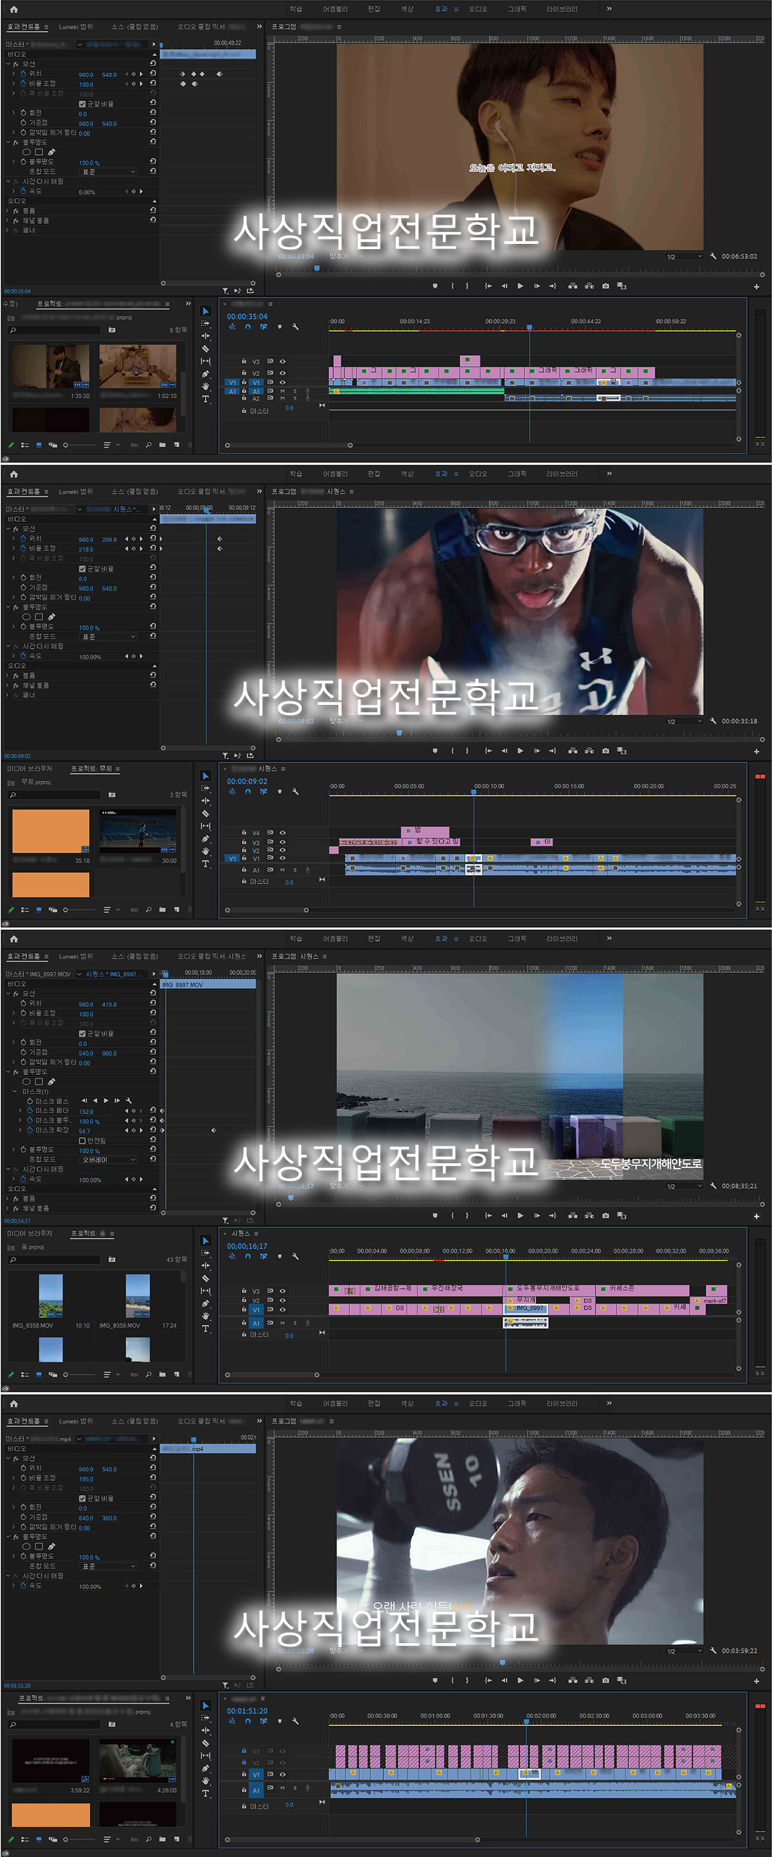This screenshot has width=772, height=1857.
Task: Switch to icon view in the 43-item project panel
Action: tap(39, 1374)
